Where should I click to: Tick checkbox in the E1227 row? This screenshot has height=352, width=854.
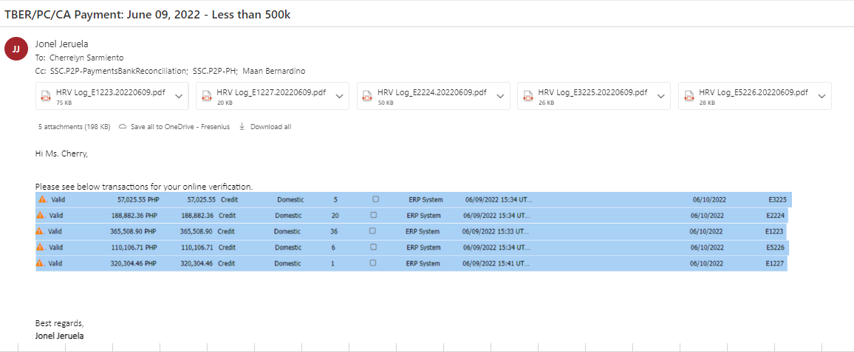(x=372, y=263)
